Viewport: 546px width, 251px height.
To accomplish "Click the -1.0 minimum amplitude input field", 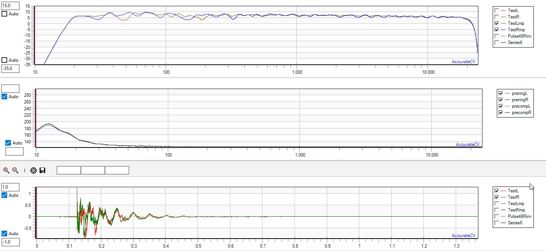I will point(10,242).
